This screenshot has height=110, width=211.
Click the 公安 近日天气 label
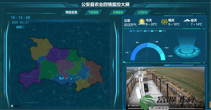tap(130, 23)
